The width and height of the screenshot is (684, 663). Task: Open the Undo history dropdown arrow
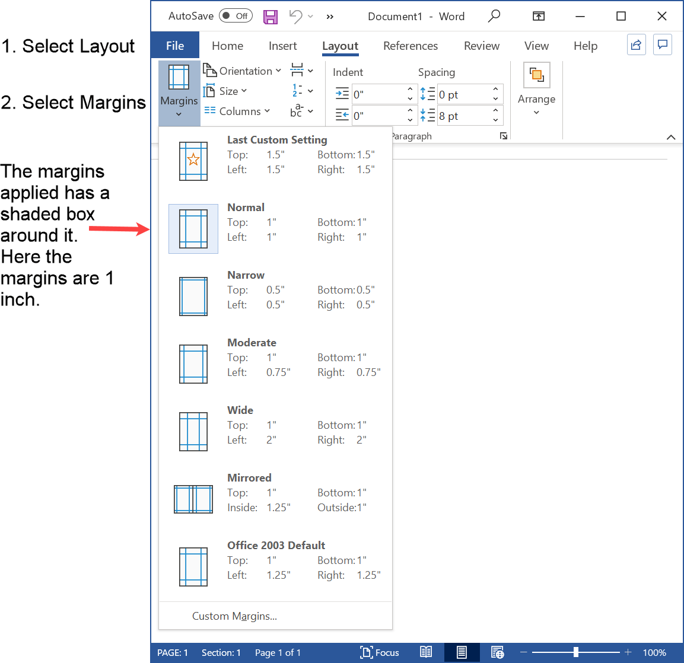(x=311, y=17)
